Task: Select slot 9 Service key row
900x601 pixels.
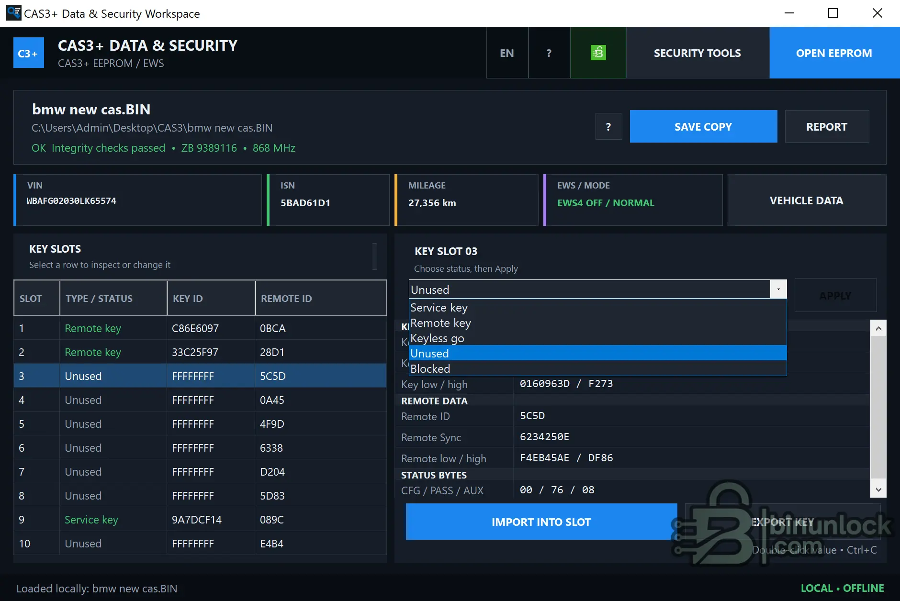Action: [x=200, y=519]
